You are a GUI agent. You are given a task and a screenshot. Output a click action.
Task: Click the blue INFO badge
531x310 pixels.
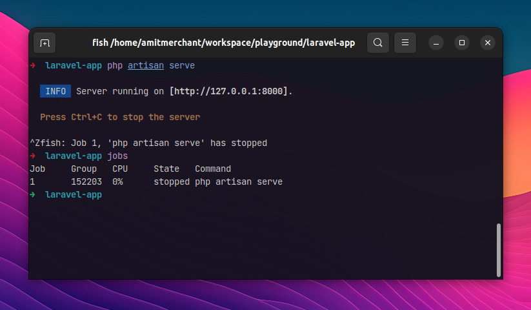click(55, 91)
